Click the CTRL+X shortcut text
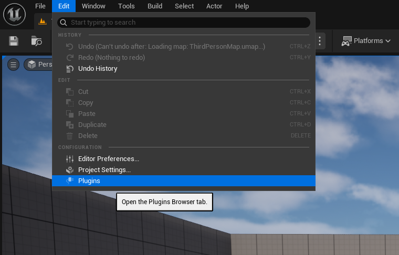399x255 pixels. [300, 91]
